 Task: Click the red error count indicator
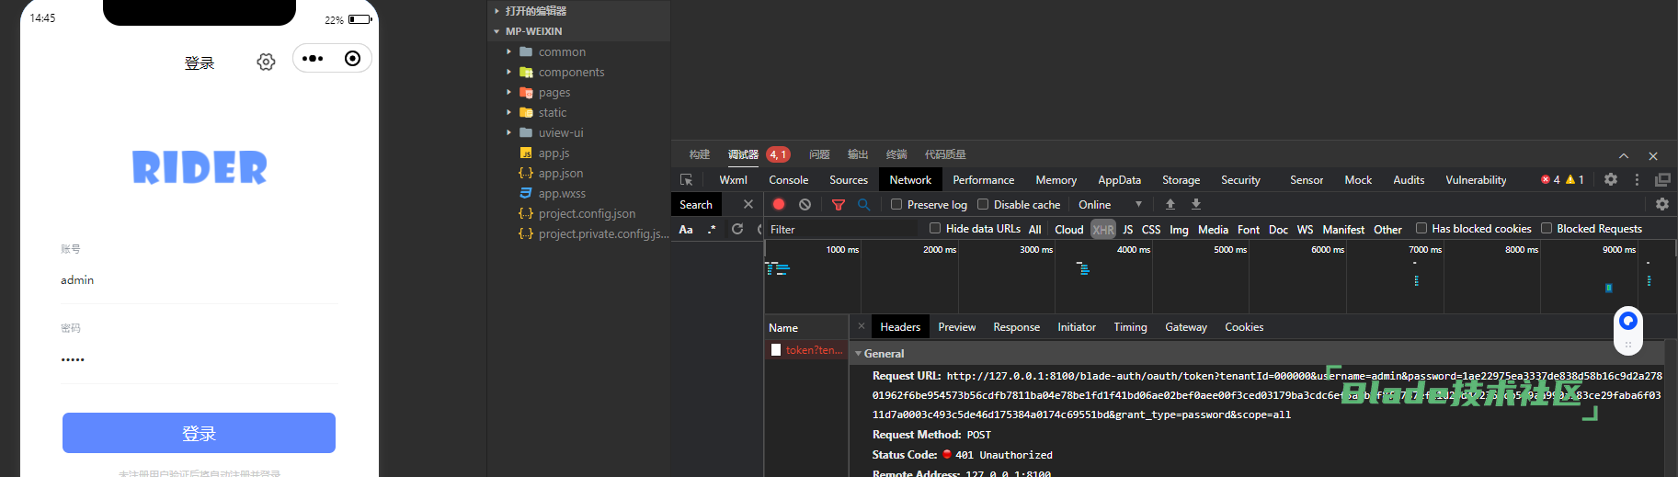coord(1551,179)
